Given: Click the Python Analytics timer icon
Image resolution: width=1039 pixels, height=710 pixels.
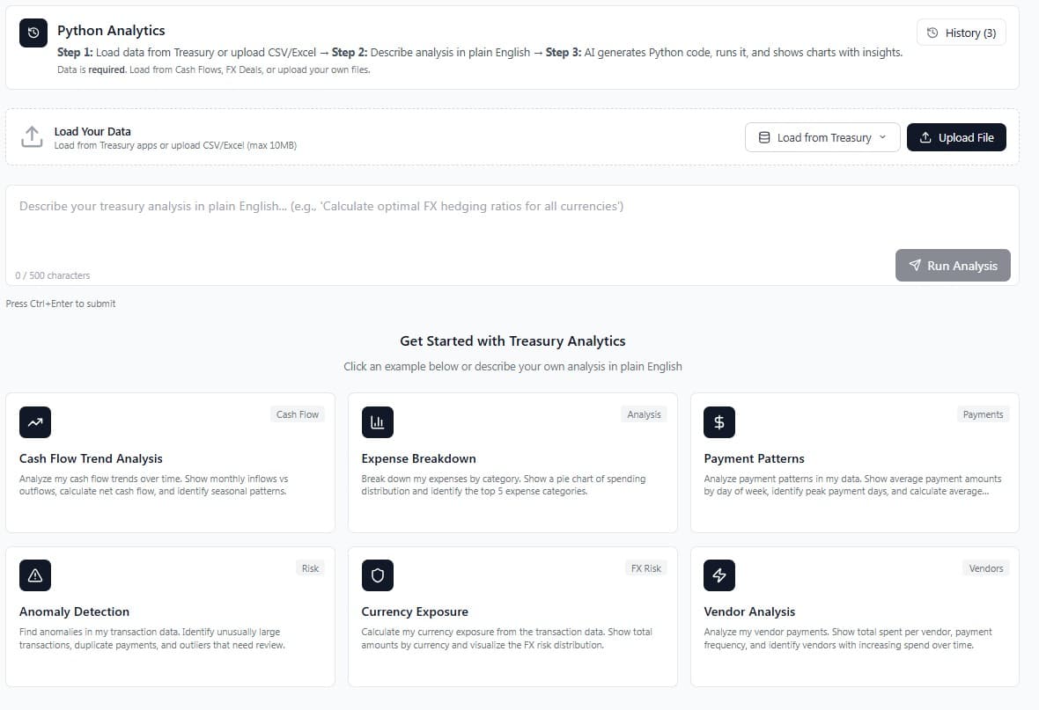Looking at the screenshot, I should (x=32, y=33).
